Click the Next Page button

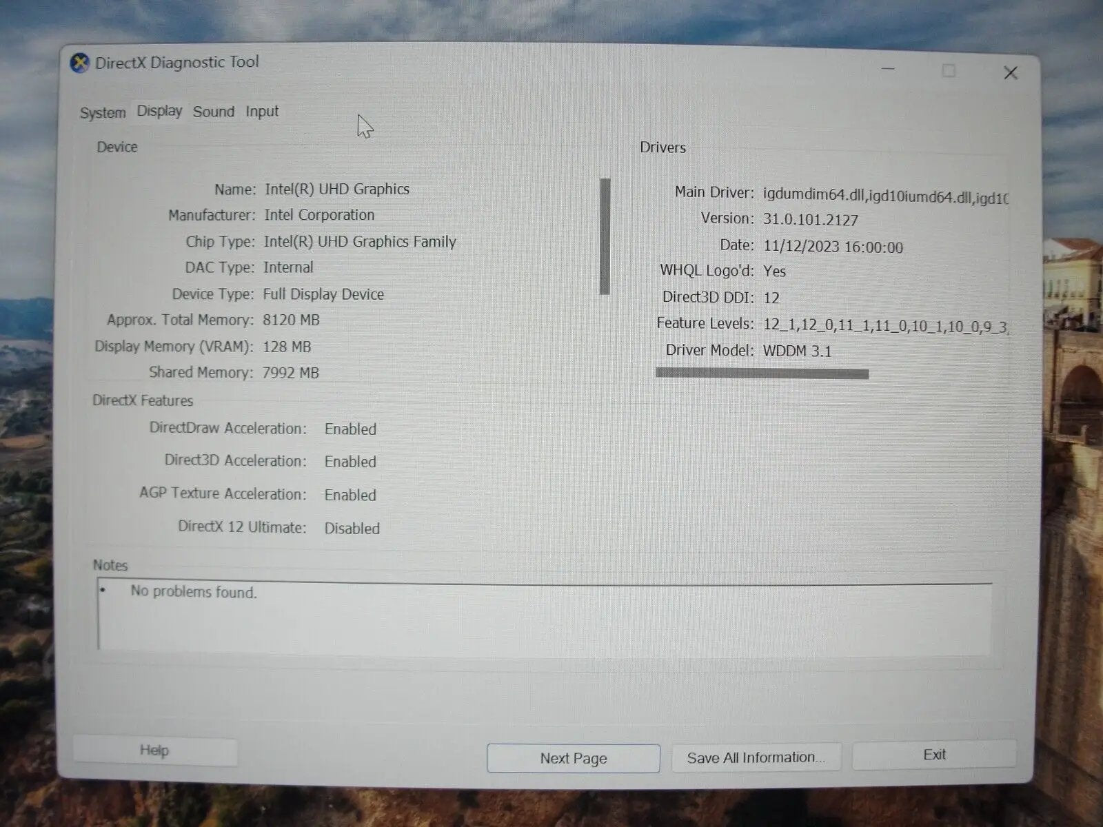point(574,758)
